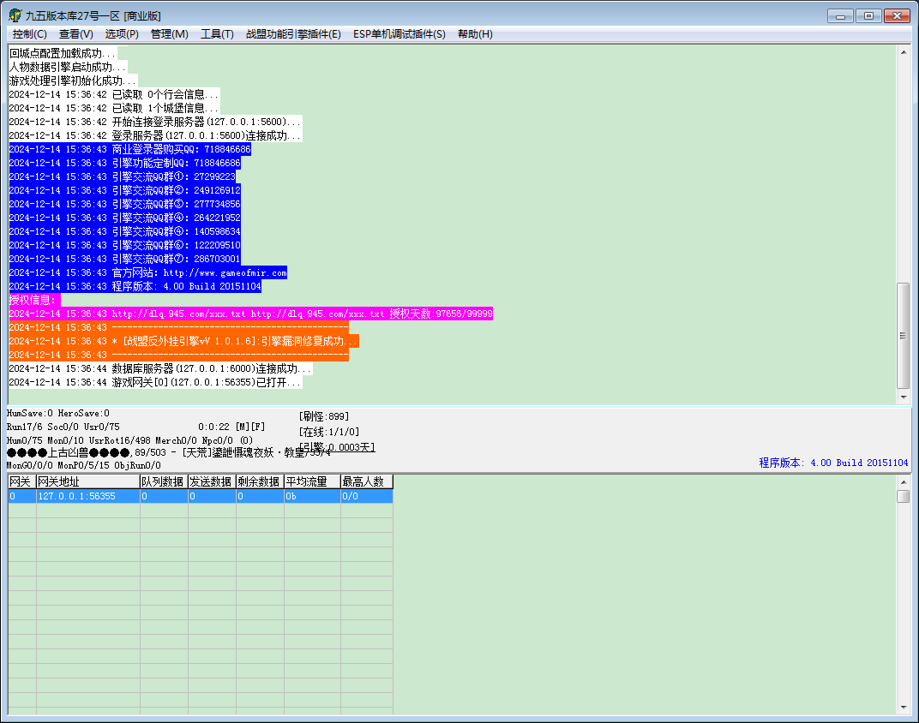Click the 队列数据 column header

click(x=164, y=481)
